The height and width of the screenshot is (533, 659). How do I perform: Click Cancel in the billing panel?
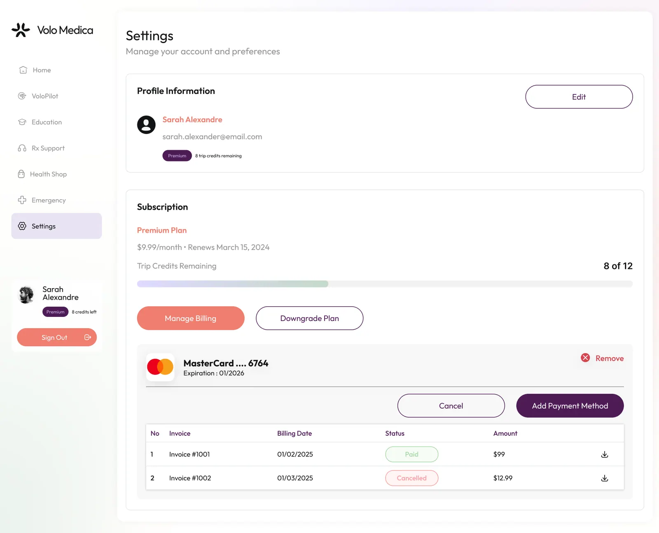click(x=451, y=406)
